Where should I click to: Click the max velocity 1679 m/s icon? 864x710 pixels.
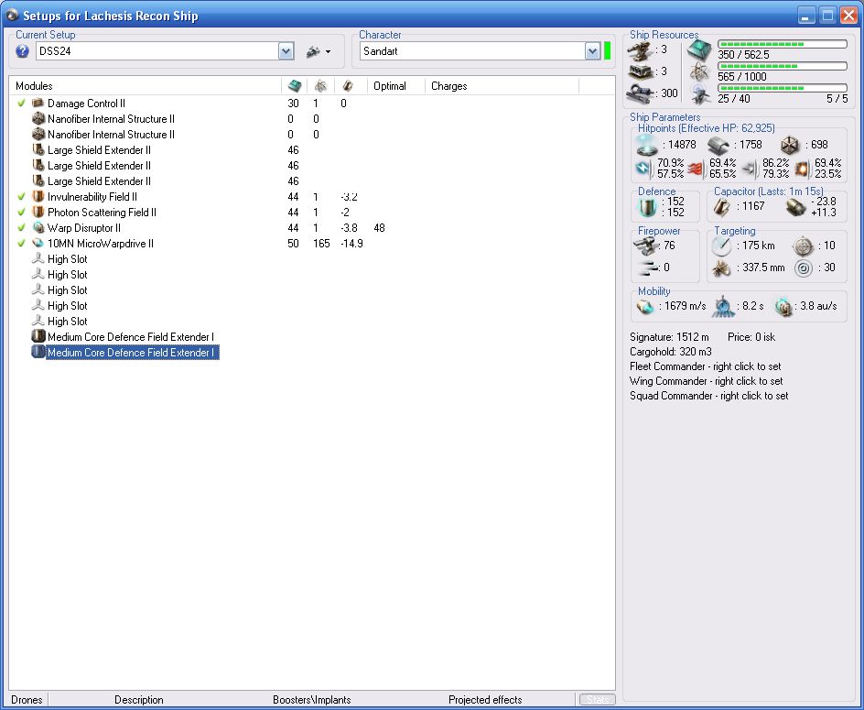(x=644, y=306)
